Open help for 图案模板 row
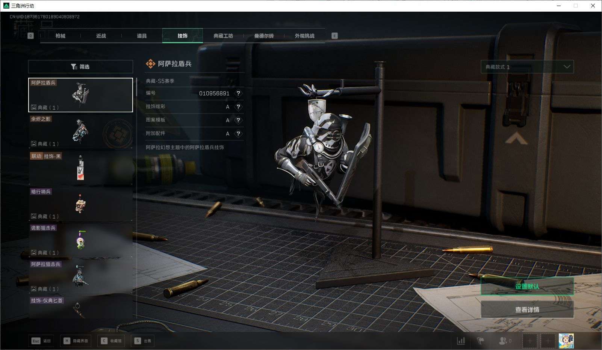602x350 pixels. coord(238,121)
